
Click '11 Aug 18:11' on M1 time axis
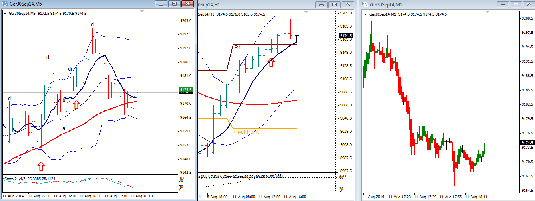(x=477, y=197)
